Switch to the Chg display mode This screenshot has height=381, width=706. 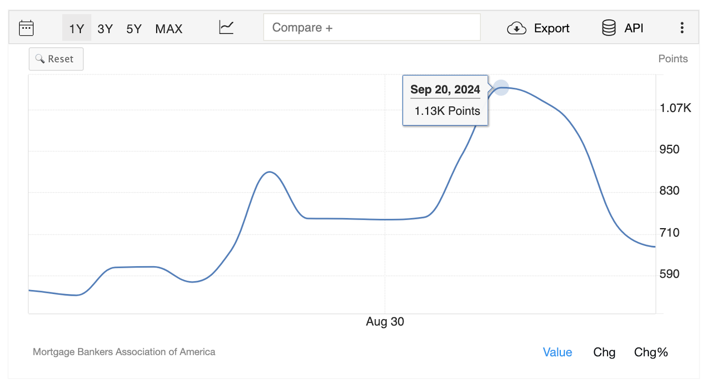604,352
